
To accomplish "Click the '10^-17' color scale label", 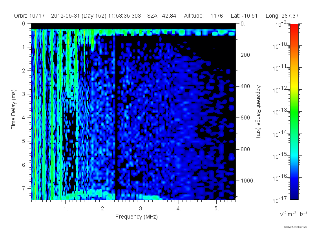I will pos(279,200).
